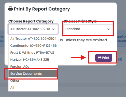This screenshot has width=126, height=97.
Task: Click the 'unless they are omitted' note text
Action: [86, 40]
